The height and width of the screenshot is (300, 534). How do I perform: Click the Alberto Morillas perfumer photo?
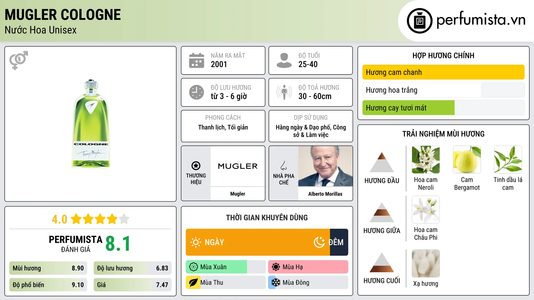pyautogui.click(x=325, y=166)
